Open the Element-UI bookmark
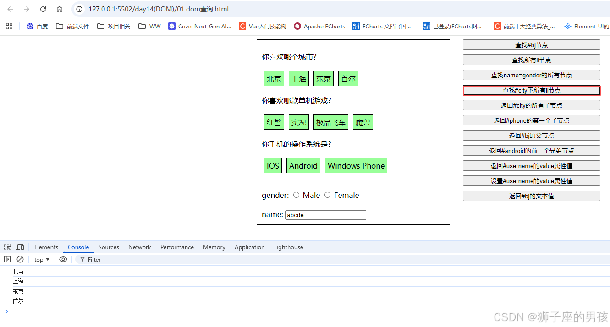 (x=587, y=26)
